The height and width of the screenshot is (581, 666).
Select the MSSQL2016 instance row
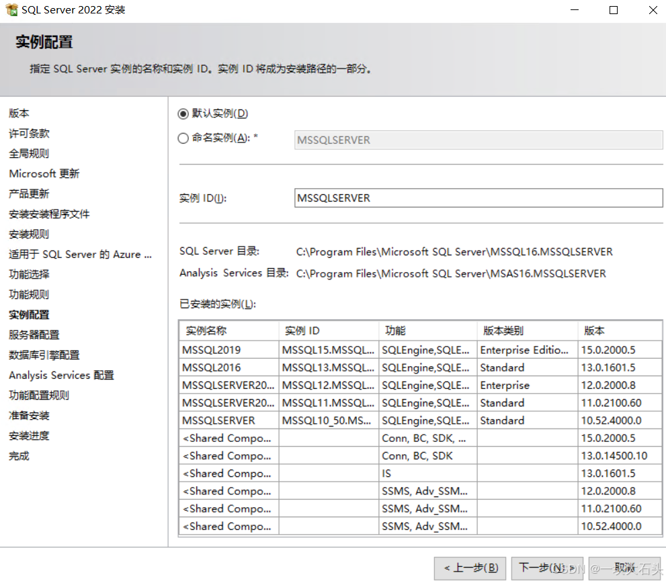coord(421,367)
